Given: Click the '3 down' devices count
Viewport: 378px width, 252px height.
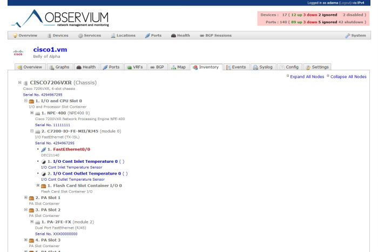Looking at the screenshot, I should click(x=310, y=15).
